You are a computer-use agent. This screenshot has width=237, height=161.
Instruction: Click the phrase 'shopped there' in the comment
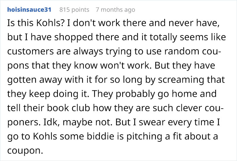pyautogui.click(x=87, y=37)
